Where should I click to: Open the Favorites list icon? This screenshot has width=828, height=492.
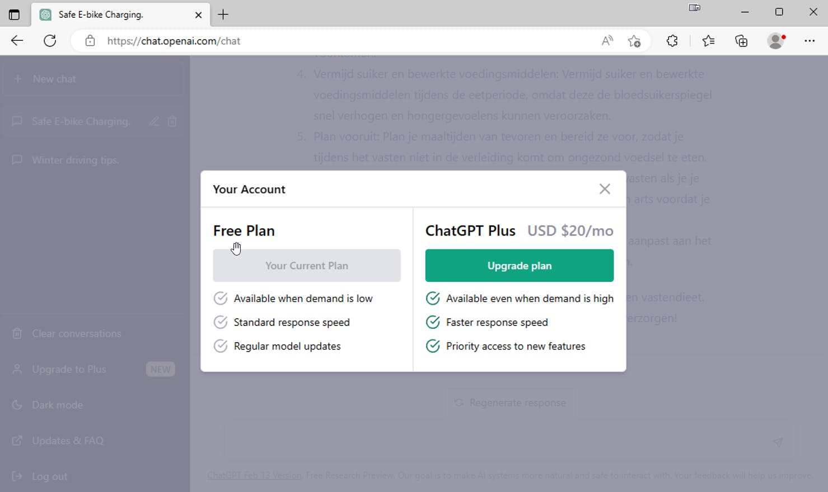pyautogui.click(x=708, y=41)
